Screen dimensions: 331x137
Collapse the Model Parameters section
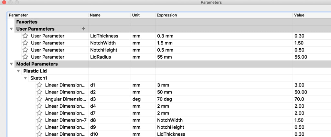(x=11, y=64)
